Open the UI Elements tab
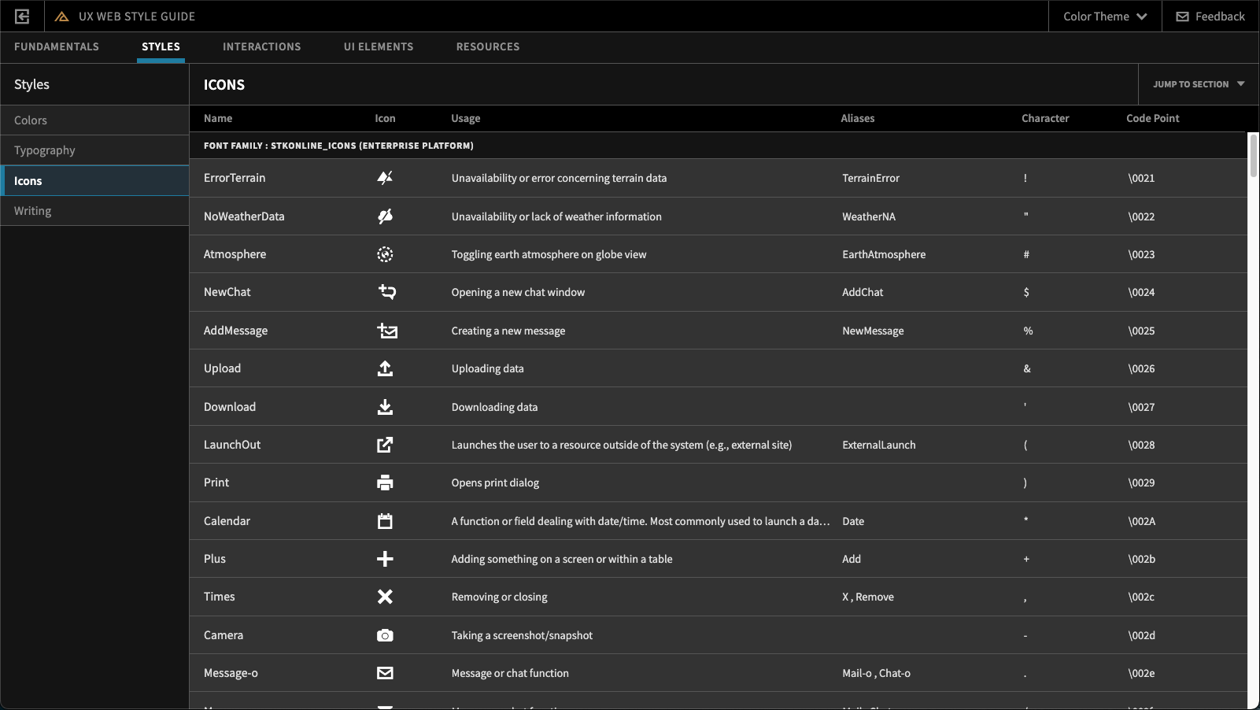 (379, 46)
